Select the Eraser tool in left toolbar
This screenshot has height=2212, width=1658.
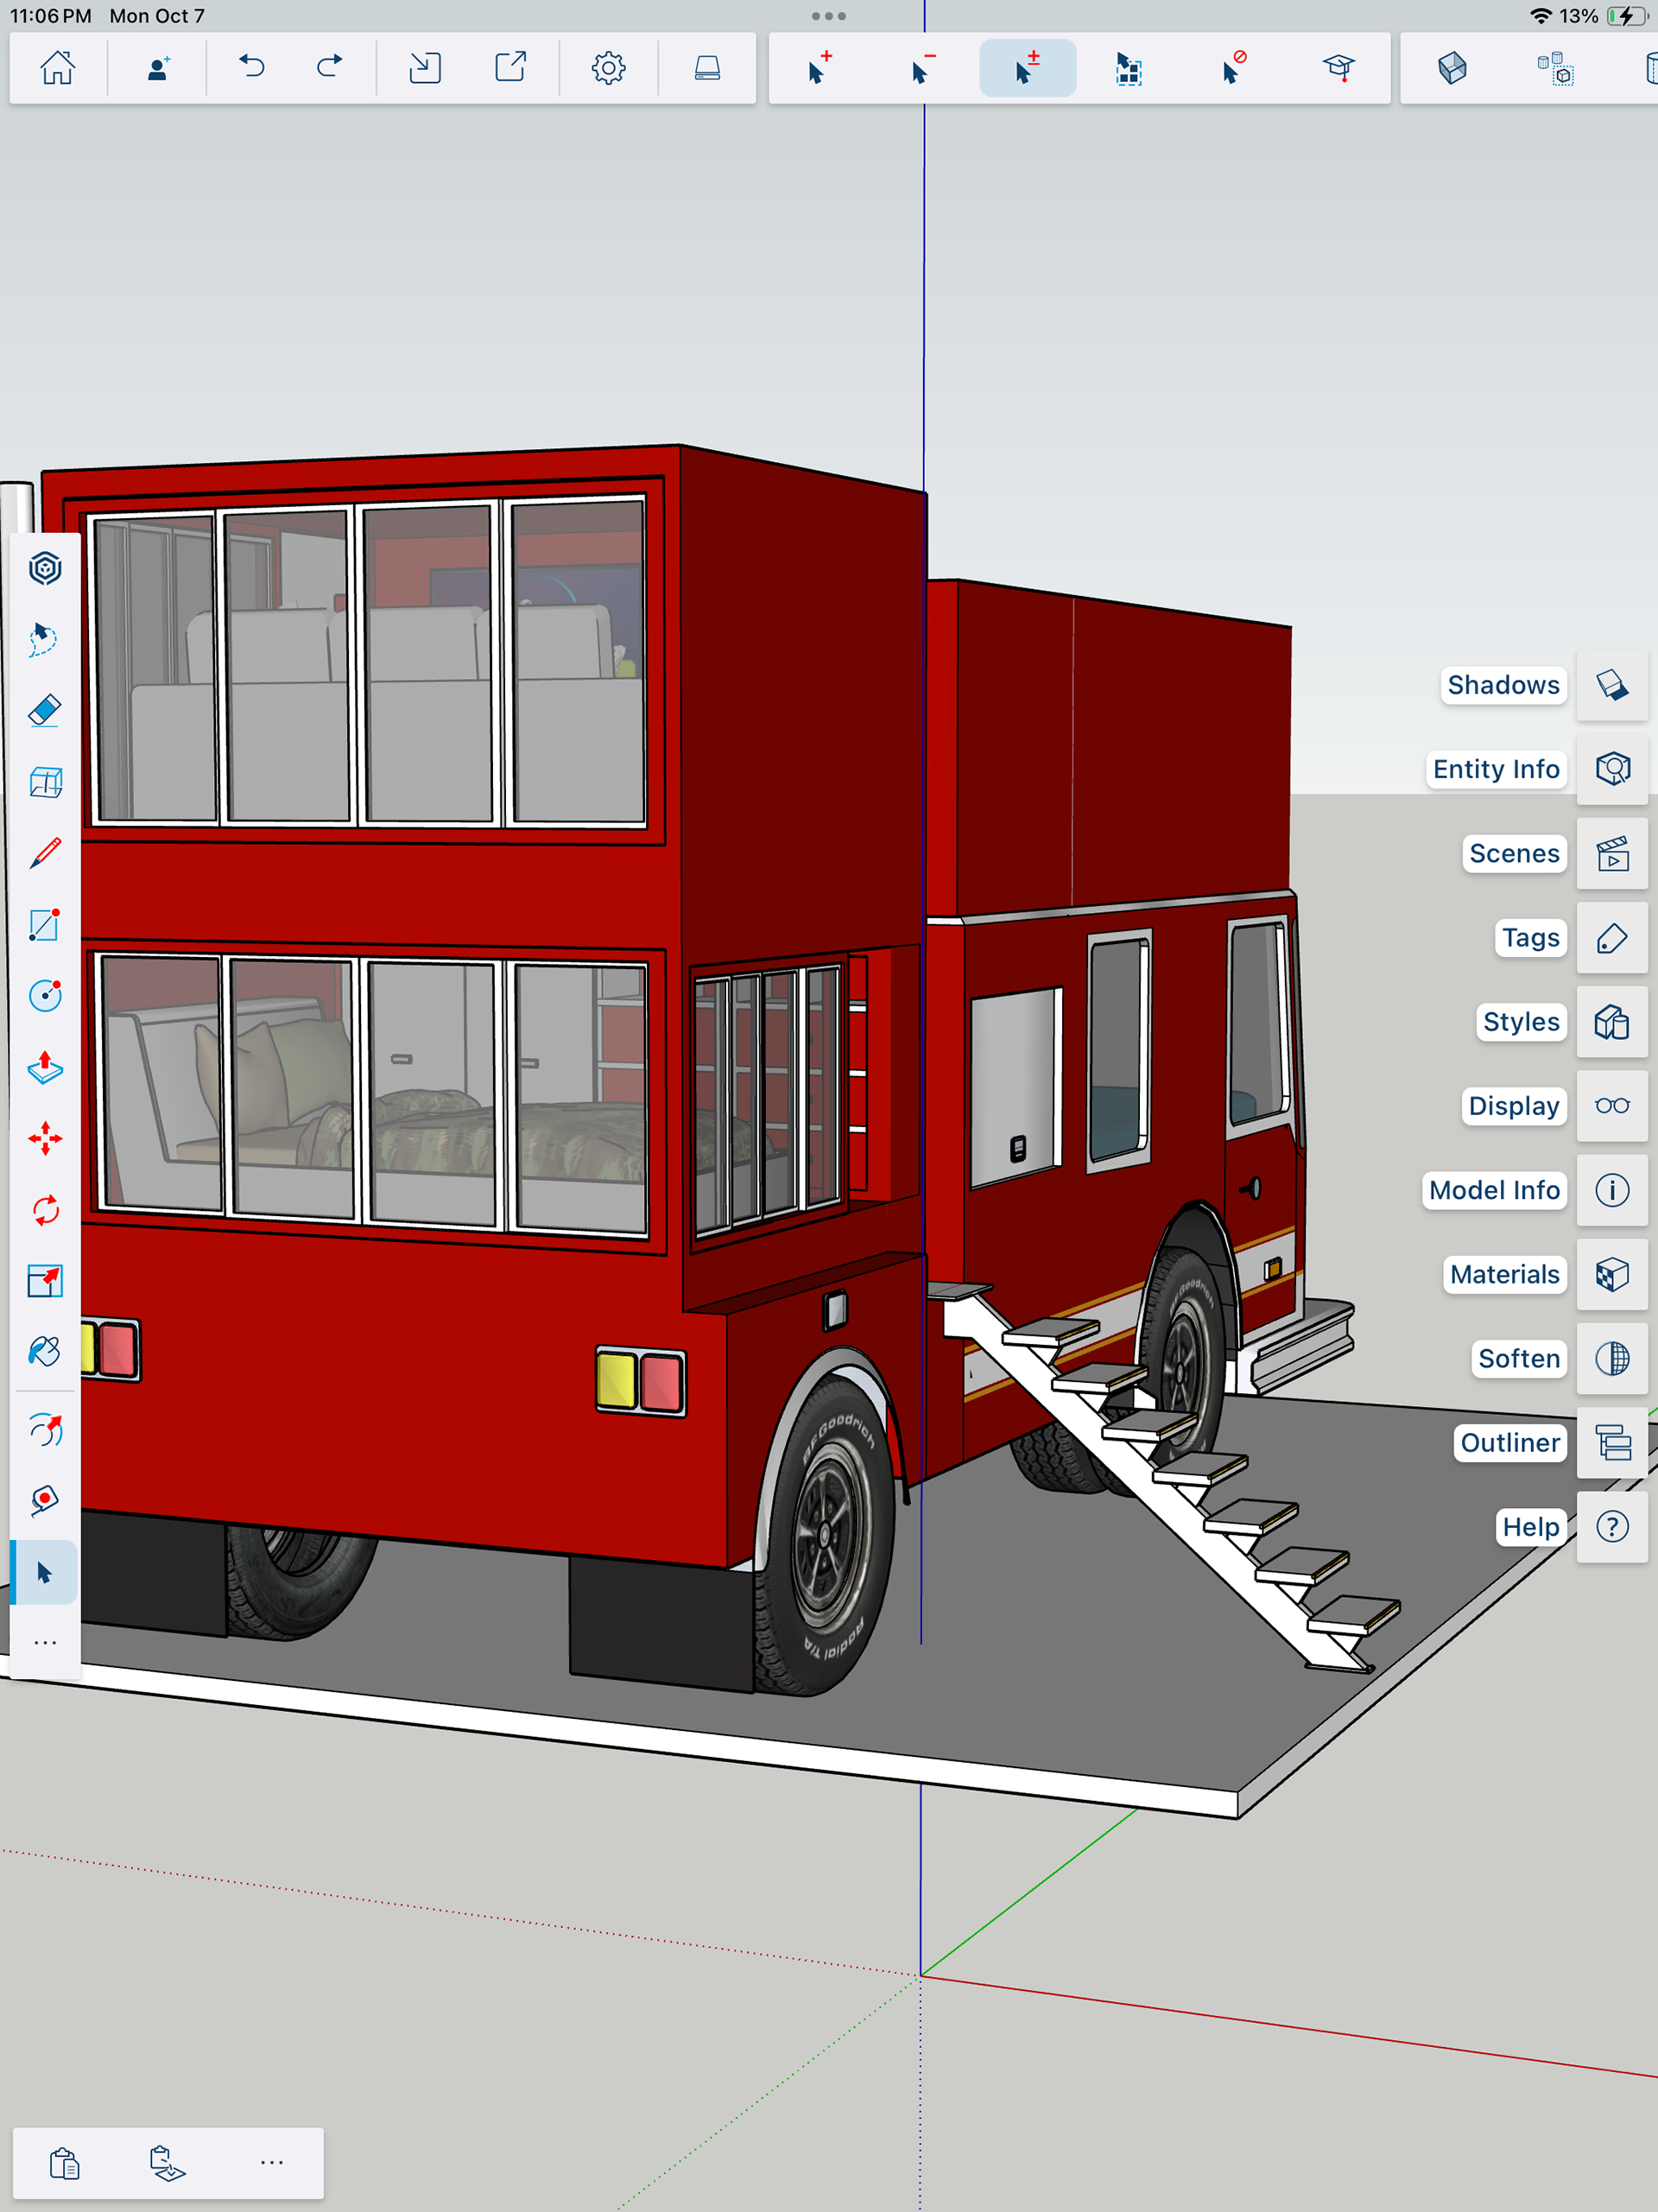click(45, 711)
